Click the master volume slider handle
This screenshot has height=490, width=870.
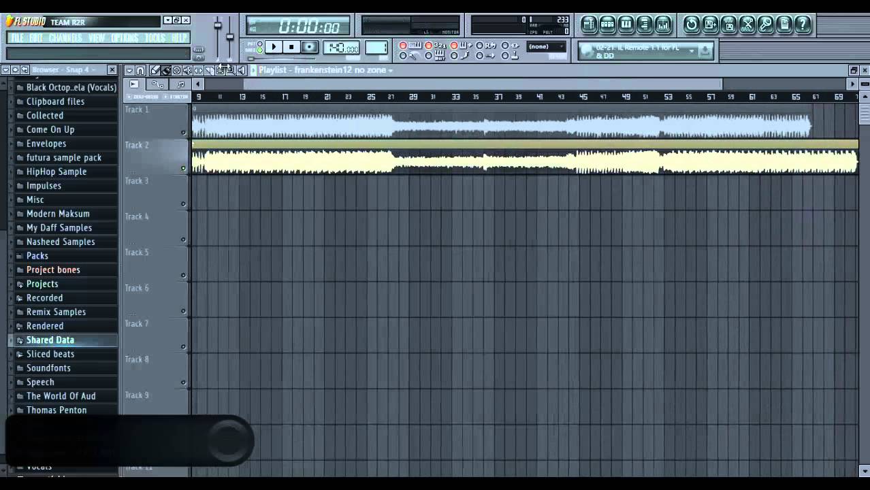pos(218,25)
